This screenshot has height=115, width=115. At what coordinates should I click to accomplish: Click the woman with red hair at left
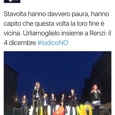point(24,104)
